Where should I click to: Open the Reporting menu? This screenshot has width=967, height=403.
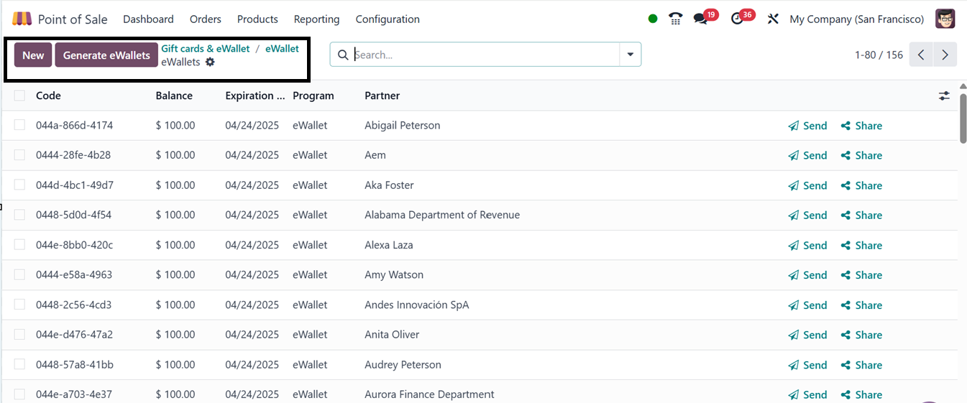pos(316,19)
